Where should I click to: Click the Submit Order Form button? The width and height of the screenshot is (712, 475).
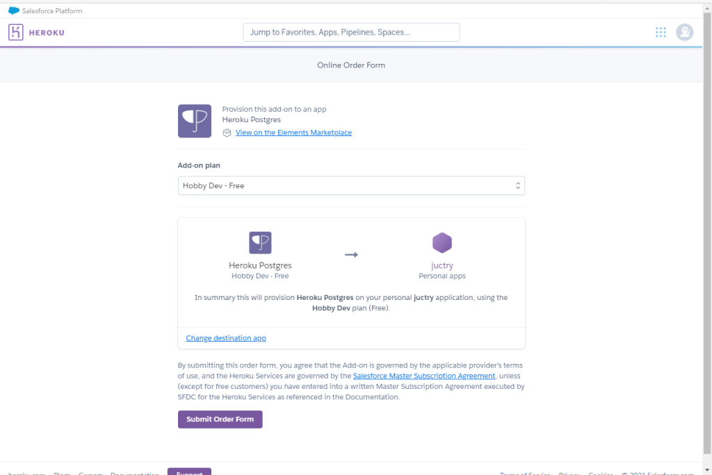click(220, 419)
